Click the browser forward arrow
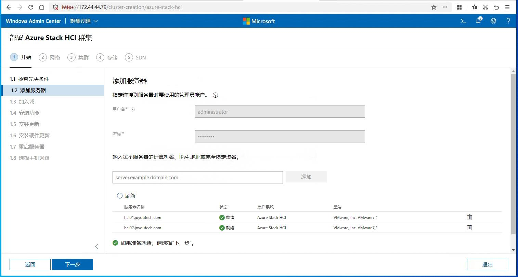518x277 pixels. point(20,7)
